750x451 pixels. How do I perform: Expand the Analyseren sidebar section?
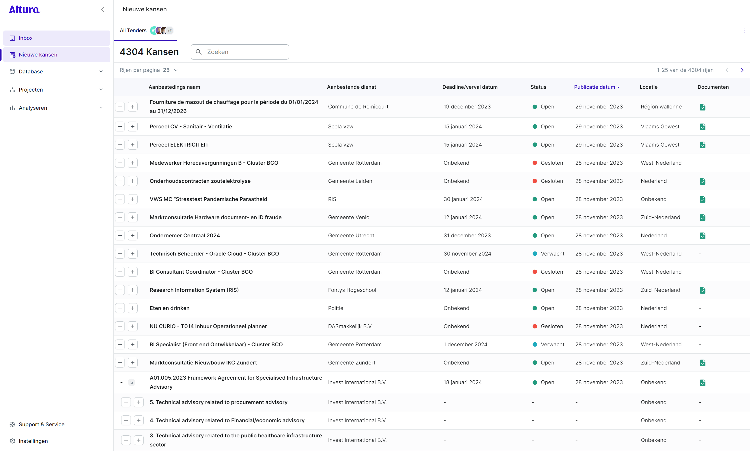(x=57, y=108)
